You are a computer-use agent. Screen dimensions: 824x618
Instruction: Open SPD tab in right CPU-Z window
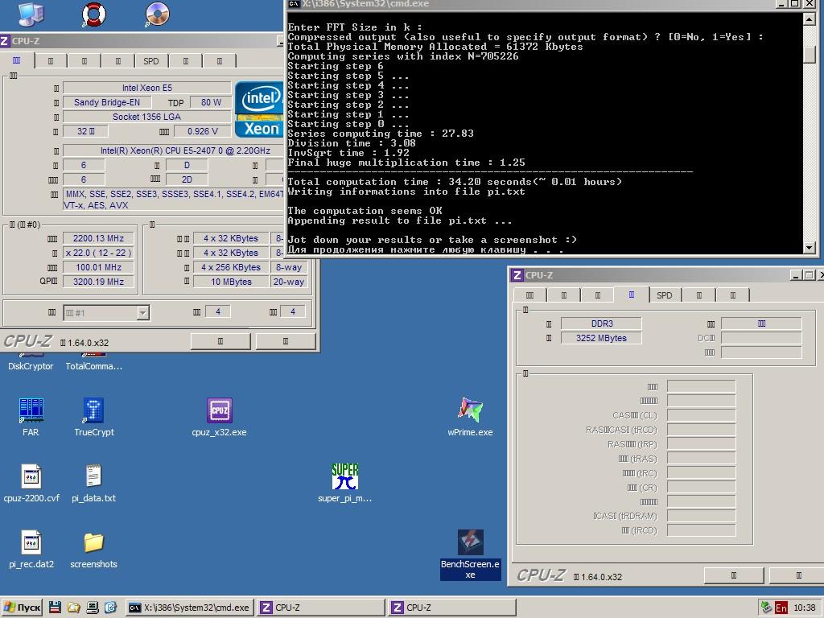pyautogui.click(x=664, y=295)
